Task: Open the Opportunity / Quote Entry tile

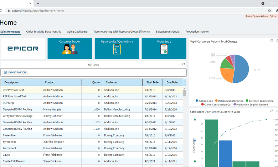Action: coord(117,49)
